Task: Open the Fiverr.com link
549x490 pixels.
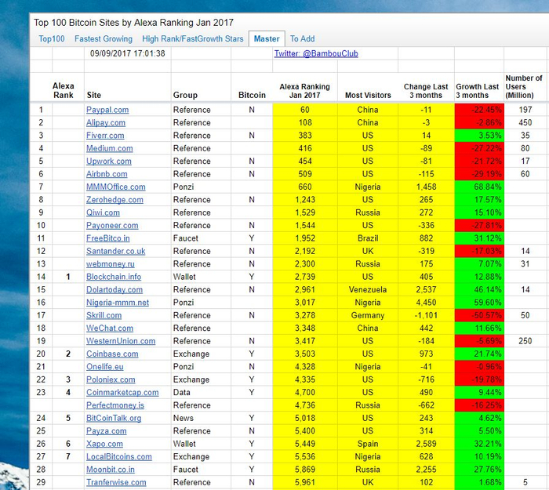Action: 105,136
